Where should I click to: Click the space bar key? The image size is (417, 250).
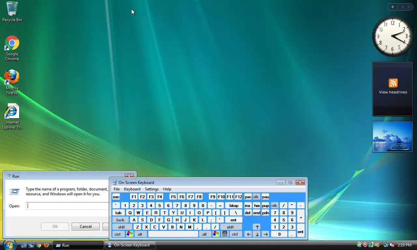tap(173, 234)
